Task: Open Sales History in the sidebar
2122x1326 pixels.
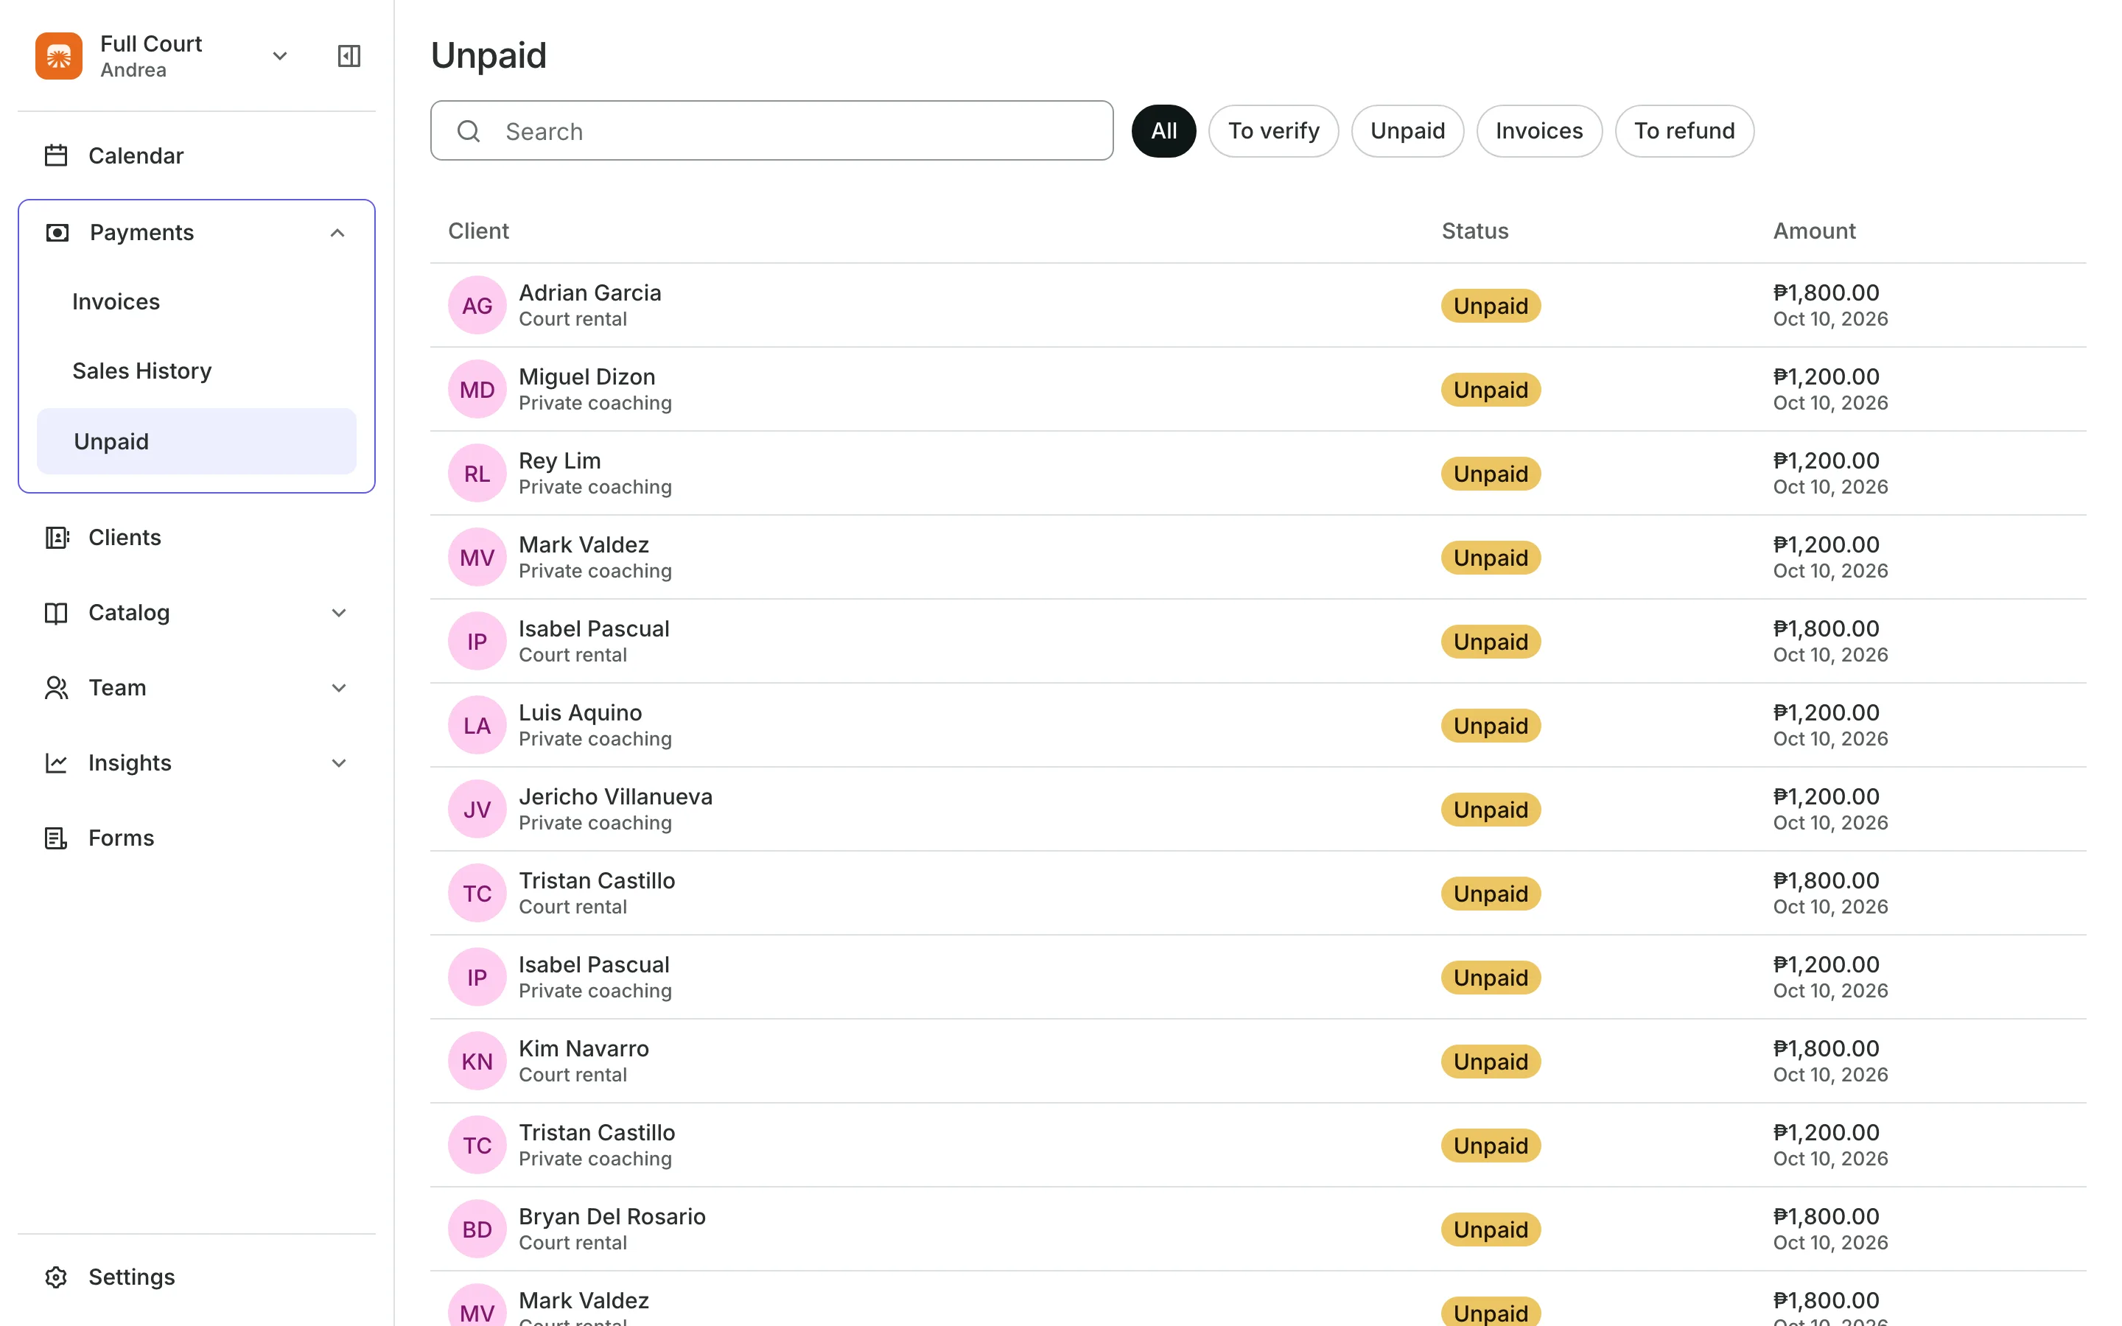Action: click(197, 371)
